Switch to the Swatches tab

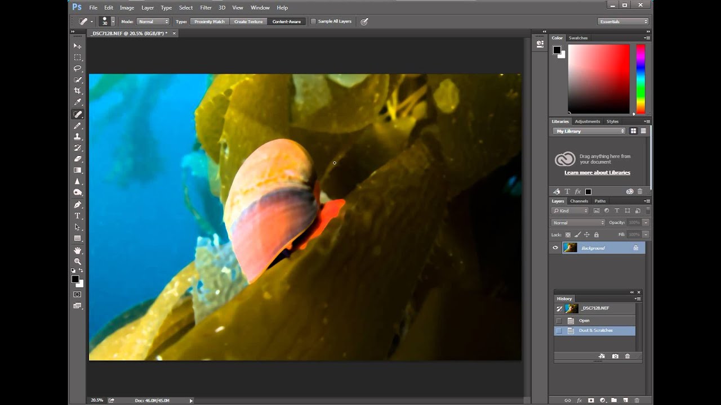coord(578,38)
